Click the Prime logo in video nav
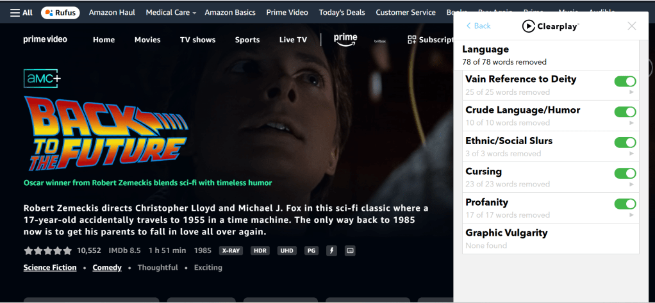This screenshot has width=655, height=303. pos(345,40)
